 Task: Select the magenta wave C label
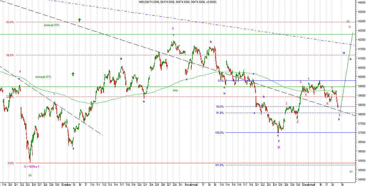[350, 27]
